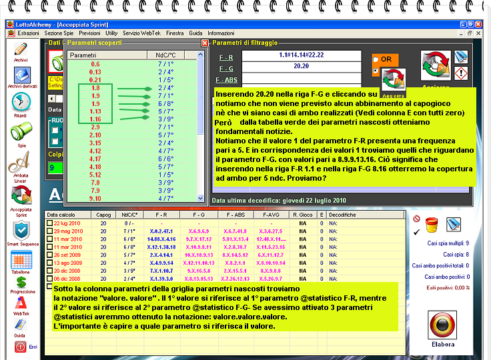Click the yellow bucket icon

(x=431, y=225)
